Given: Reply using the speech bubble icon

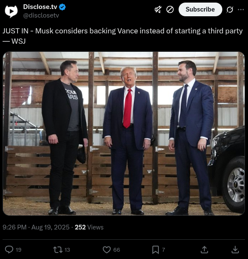Looking at the screenshot, I should 9,250.
